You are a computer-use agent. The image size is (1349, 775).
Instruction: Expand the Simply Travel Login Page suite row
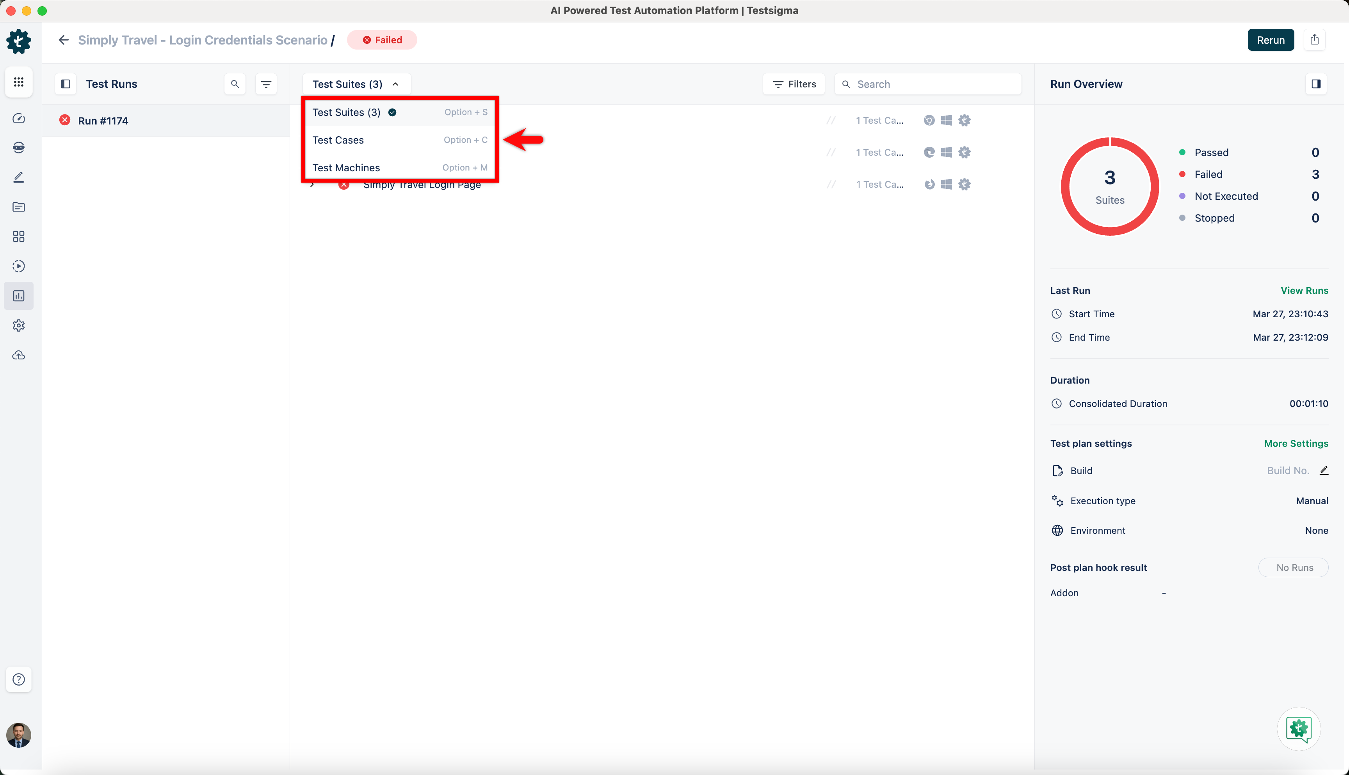(312, 184)
